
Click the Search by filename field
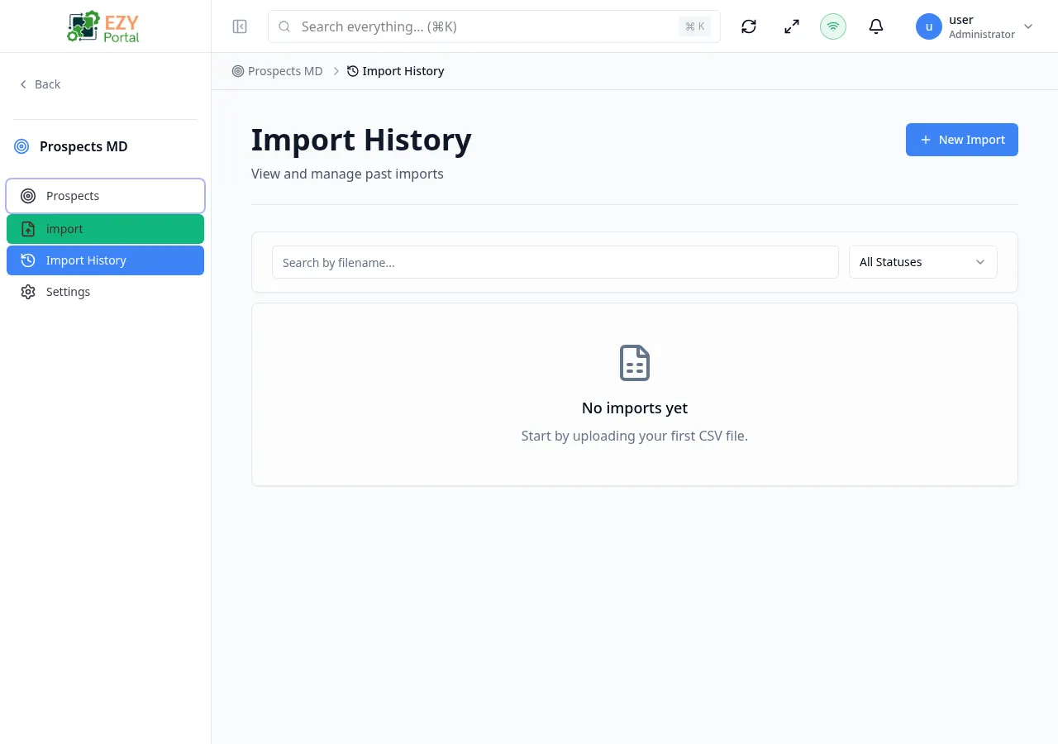pos(555,262)
